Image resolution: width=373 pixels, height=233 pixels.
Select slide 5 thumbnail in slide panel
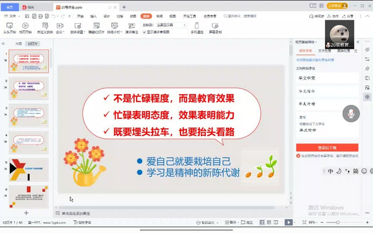click(x=29, y=170)
